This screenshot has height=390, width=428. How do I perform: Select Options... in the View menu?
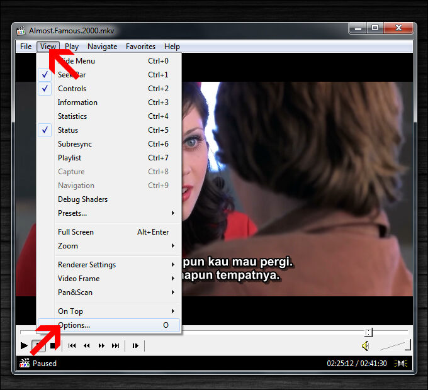pos(109,325)
